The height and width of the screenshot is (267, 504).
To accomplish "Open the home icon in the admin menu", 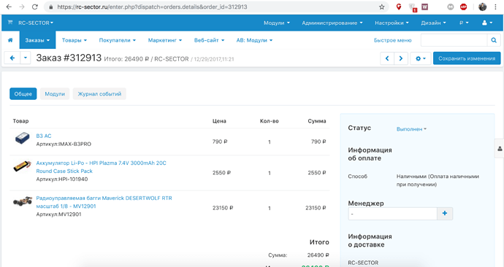I will pyautogui.click(x=10, y=40).
